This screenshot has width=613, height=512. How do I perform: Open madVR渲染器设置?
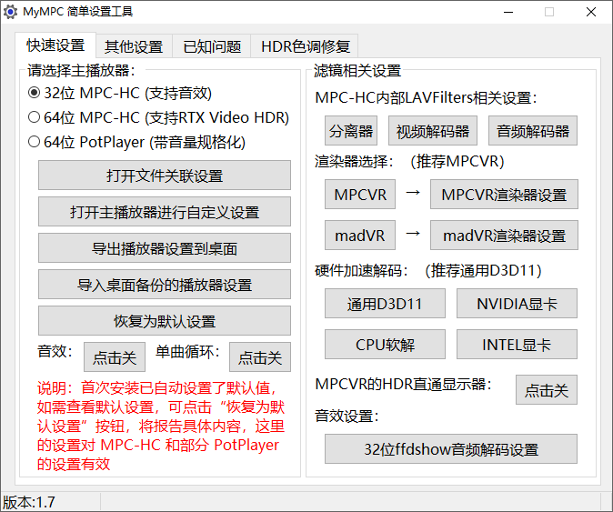(x=504, y=236)
